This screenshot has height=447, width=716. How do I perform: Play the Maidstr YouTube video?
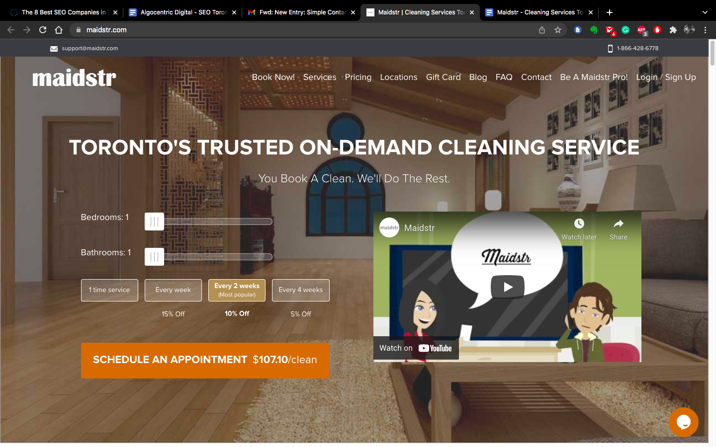(508, 287)
